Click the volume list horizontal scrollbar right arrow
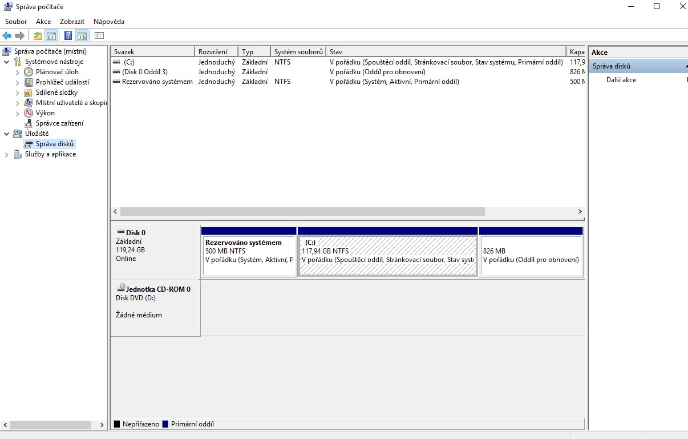The image size is (688, 439). click(580, 211)
